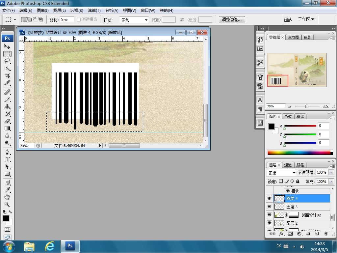Select the Eyedropper tool
The image size is (337, 253).
[7, 190]
